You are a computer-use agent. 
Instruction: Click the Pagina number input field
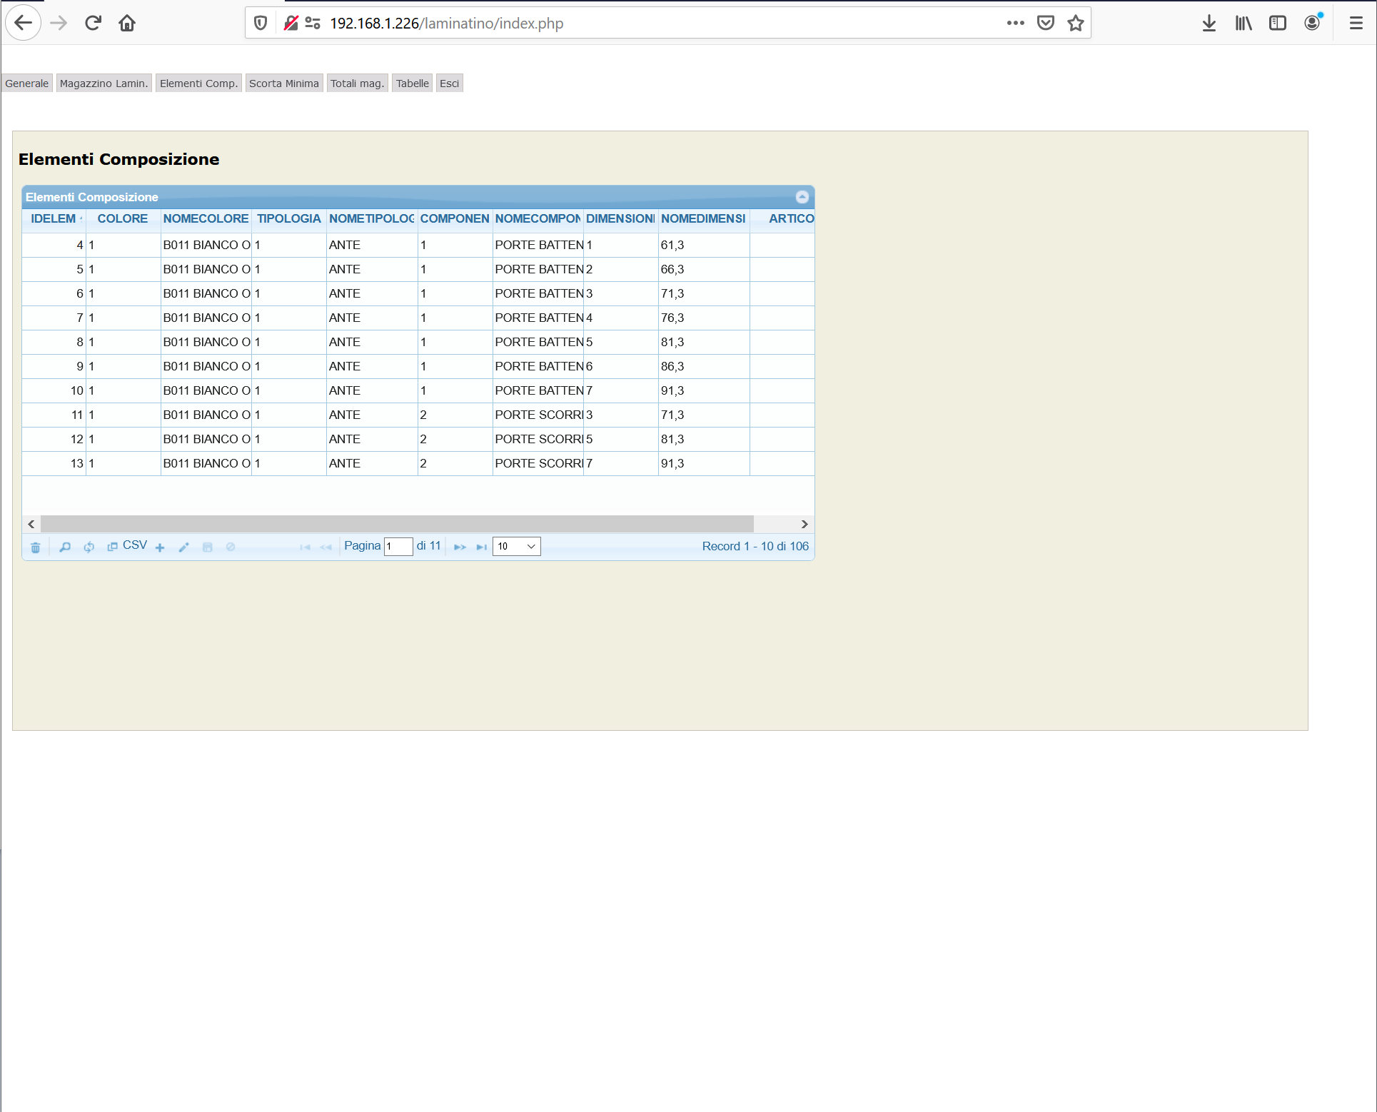click(398, 547)
